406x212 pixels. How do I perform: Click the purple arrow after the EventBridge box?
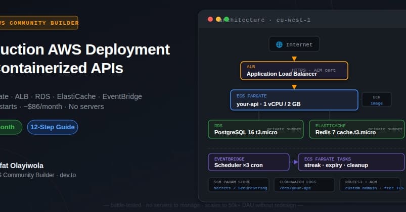pyautogui.click(x=295, y=162)
